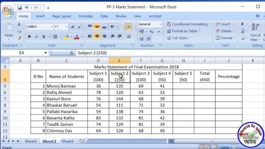
Task: Click the Clear eraser icon
Action: pyautogui.click(x=243, y=38)
